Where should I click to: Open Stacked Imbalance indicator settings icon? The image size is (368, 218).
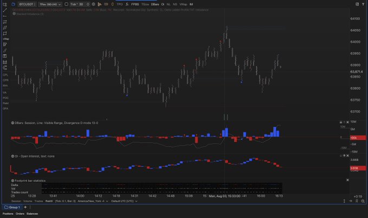pyautogui.click(x=14, y=14)
